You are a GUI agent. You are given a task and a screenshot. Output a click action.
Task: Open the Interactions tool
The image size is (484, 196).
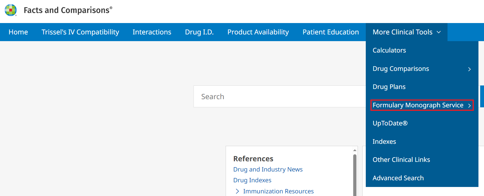point(152,32)
